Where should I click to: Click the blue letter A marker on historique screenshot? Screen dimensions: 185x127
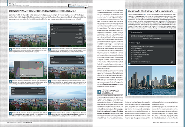(x=129, y=64)
